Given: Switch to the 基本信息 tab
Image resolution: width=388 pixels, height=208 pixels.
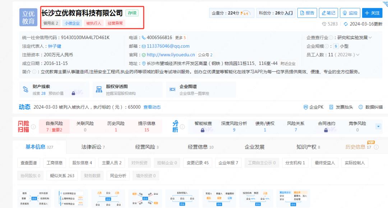Looking at the screenshot, I should tap(39, 147).
